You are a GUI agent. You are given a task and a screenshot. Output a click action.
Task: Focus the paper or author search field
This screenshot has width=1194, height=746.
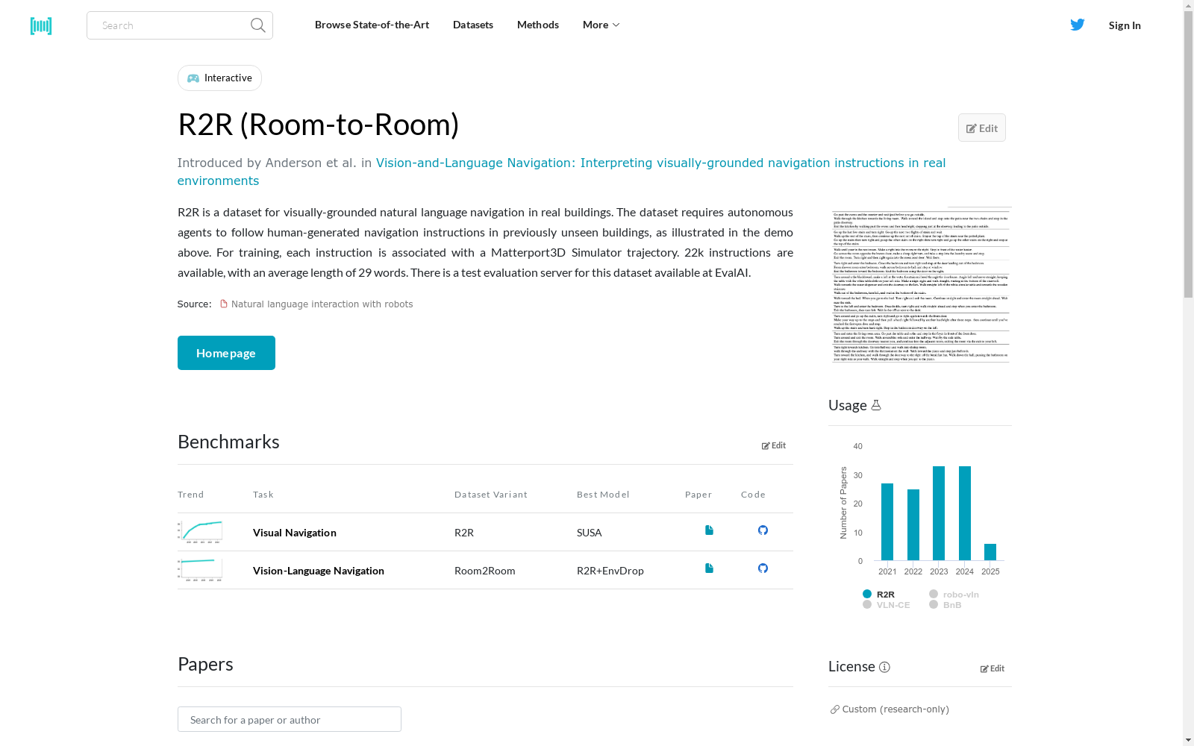tap(290, 719)
